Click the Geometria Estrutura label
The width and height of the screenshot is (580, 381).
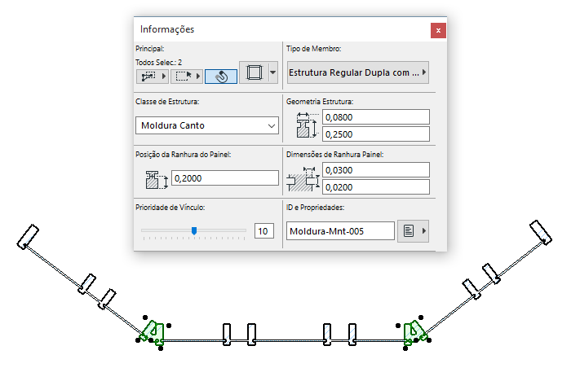(320, 102)
